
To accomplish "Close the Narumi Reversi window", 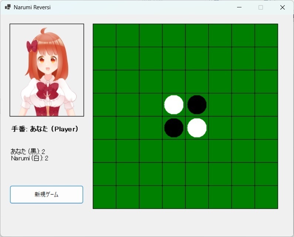I will point(283,7).
